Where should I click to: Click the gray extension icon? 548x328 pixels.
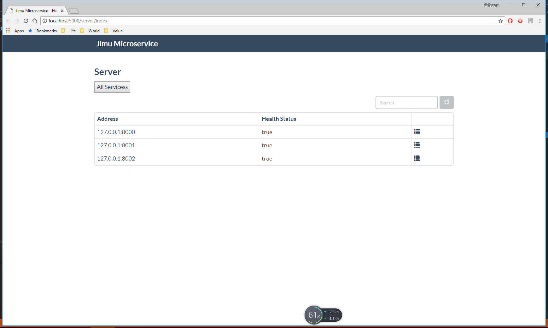coord(530,21)
